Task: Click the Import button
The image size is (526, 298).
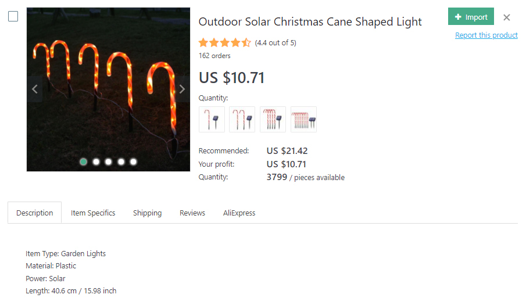Action: pyautogui.click(x=471, y=17)
